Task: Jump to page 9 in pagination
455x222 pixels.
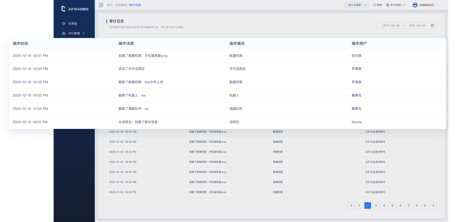Action: [x=425, y=206]
